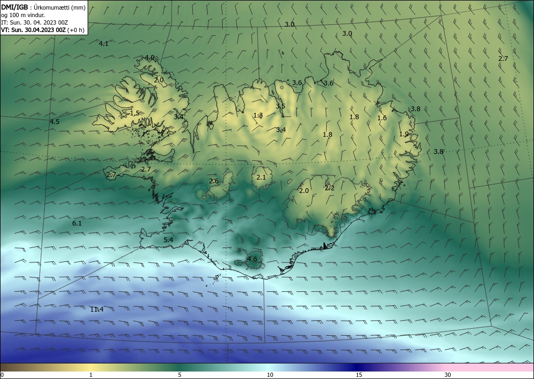
Task: Click the 1.5 value on the map
Action: pyautogui.click(x=135, y=113)
